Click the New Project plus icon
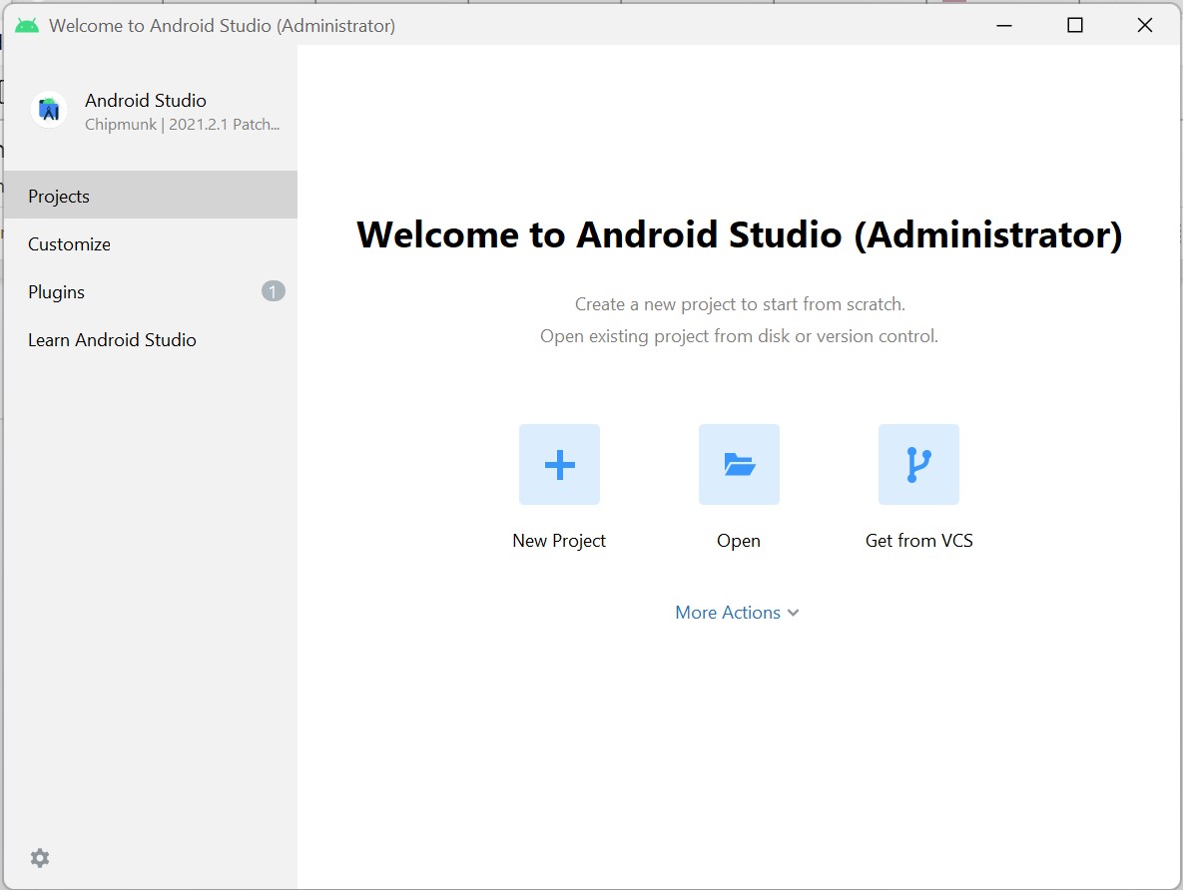This screenshot has width=1183, height=890. (x=559, y=464)
